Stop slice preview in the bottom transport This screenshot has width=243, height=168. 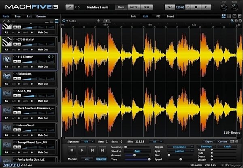pos(72,150)
